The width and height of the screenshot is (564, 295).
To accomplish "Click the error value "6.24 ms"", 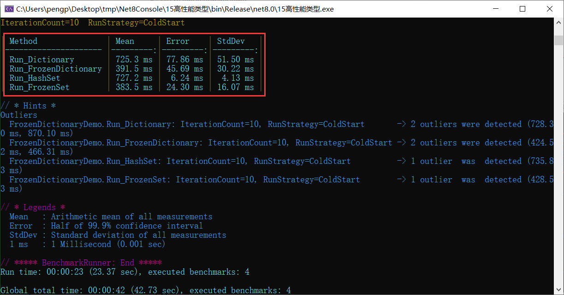I will 187,78.
